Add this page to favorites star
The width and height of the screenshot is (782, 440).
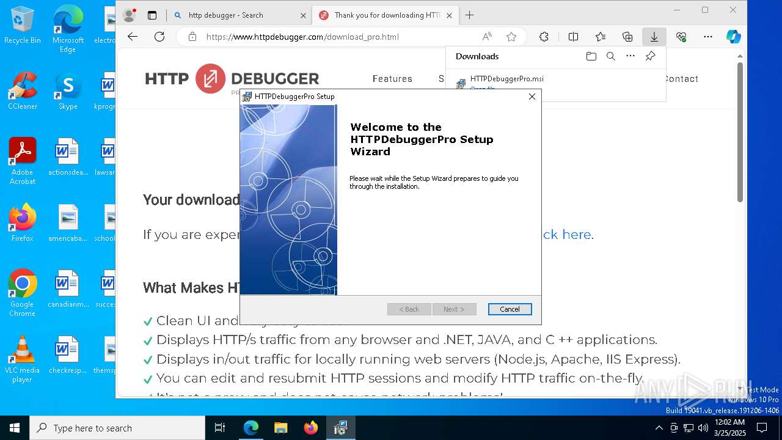point(511,37)
